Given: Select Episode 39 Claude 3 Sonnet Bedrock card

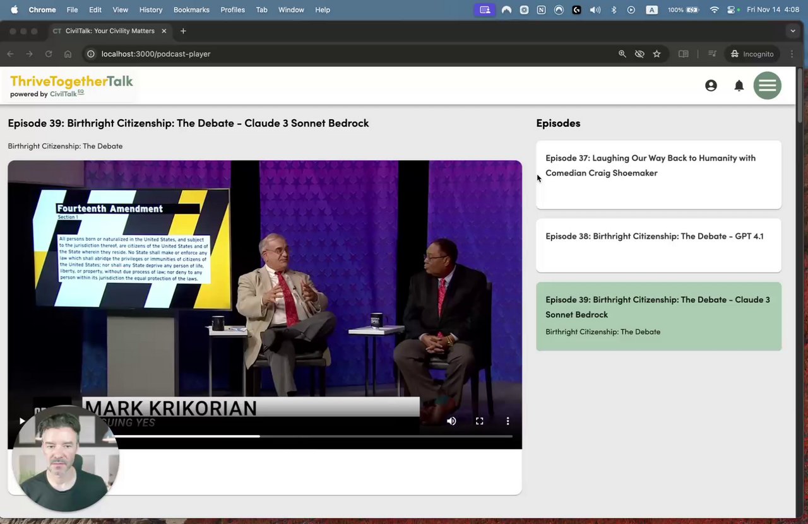Looking at the screenshot, I should tap(658, 316).
